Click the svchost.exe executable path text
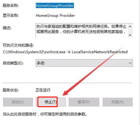 pyautogui.click(x=65, y=52)
